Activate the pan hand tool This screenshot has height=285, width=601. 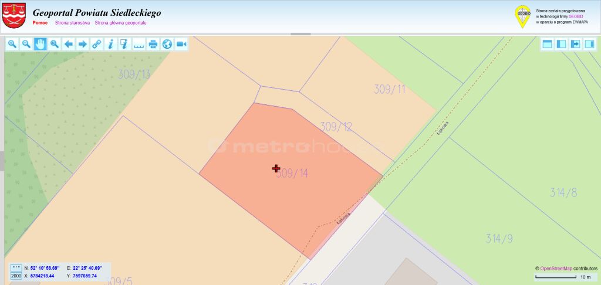pos(40,44)
